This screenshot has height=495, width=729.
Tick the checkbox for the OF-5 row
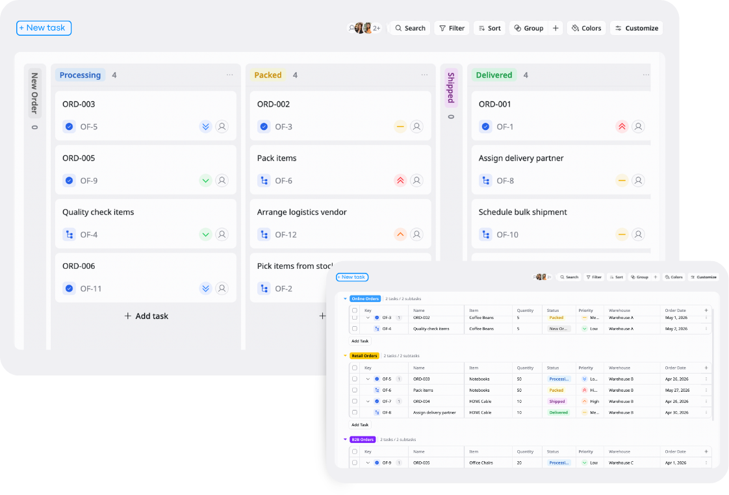(355, 379)
